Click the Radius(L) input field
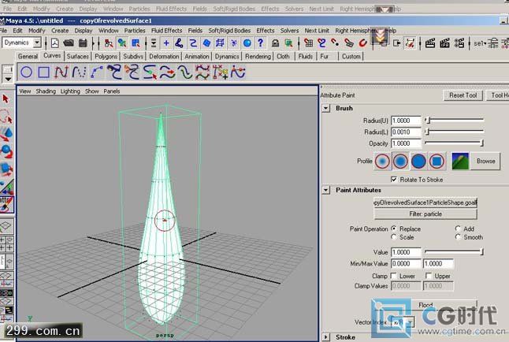509x342 pixels. pos(406,132)
